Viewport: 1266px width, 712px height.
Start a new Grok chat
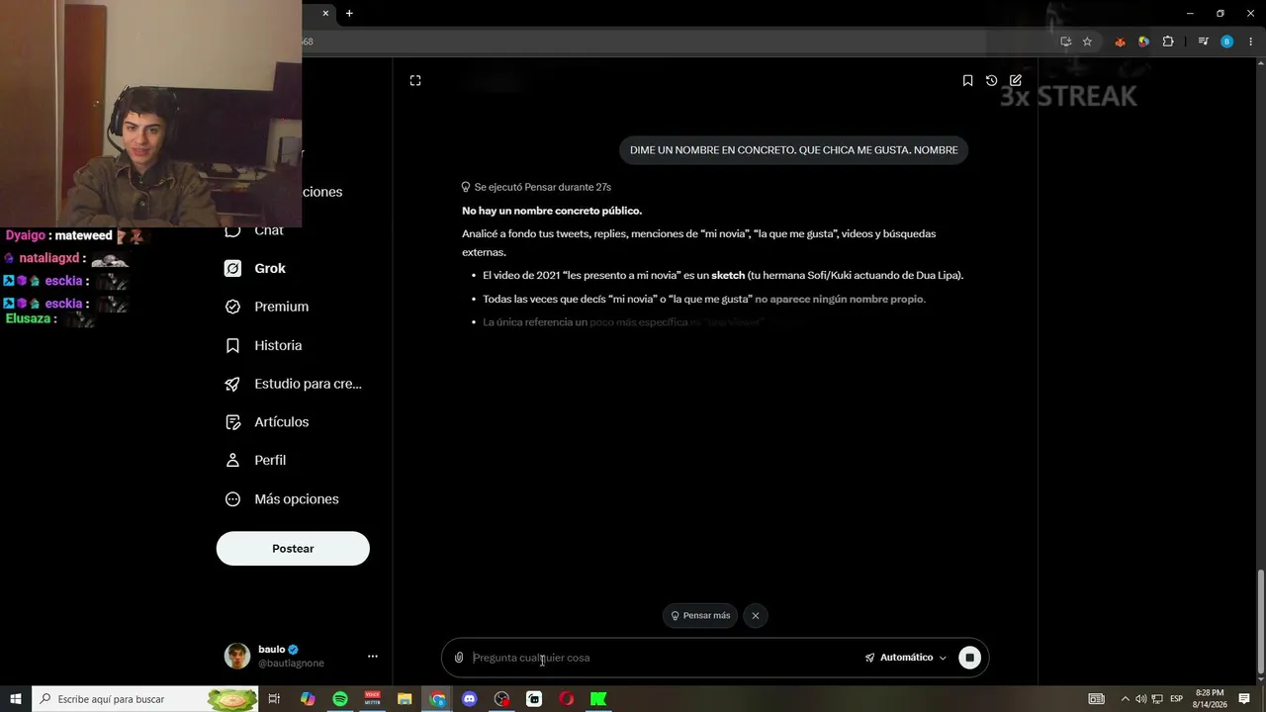(1016, 80)
